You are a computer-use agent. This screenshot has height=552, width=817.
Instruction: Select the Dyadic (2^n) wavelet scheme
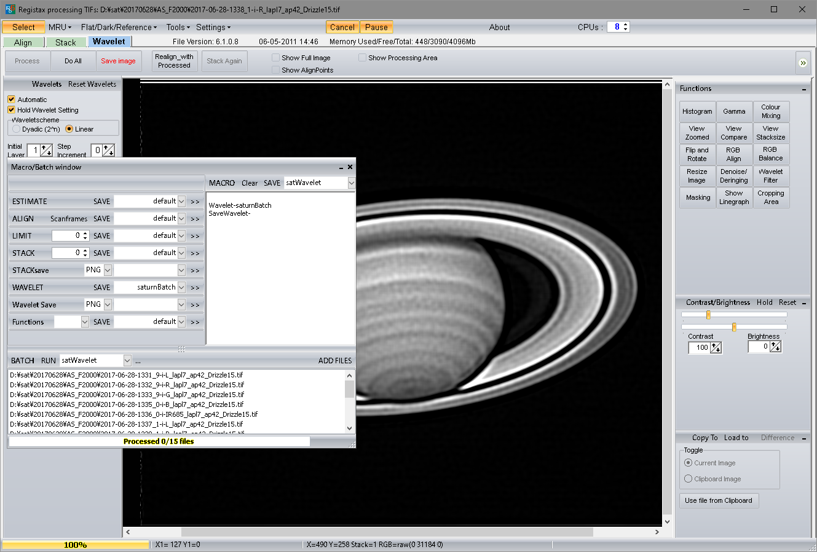15,128
